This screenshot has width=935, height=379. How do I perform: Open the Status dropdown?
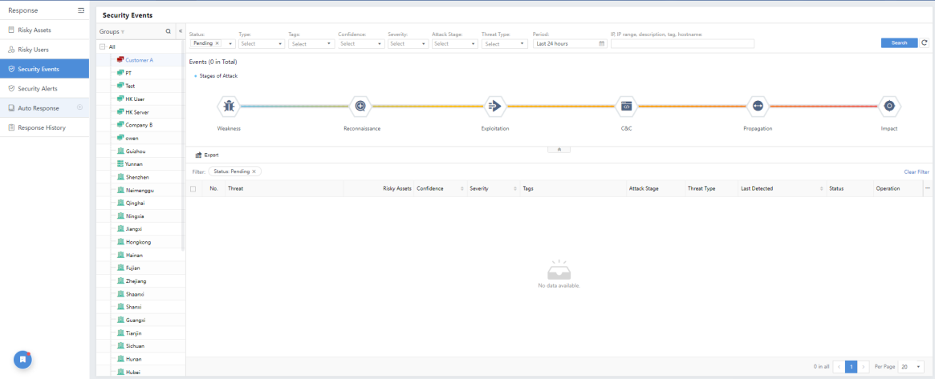[230, 43]
